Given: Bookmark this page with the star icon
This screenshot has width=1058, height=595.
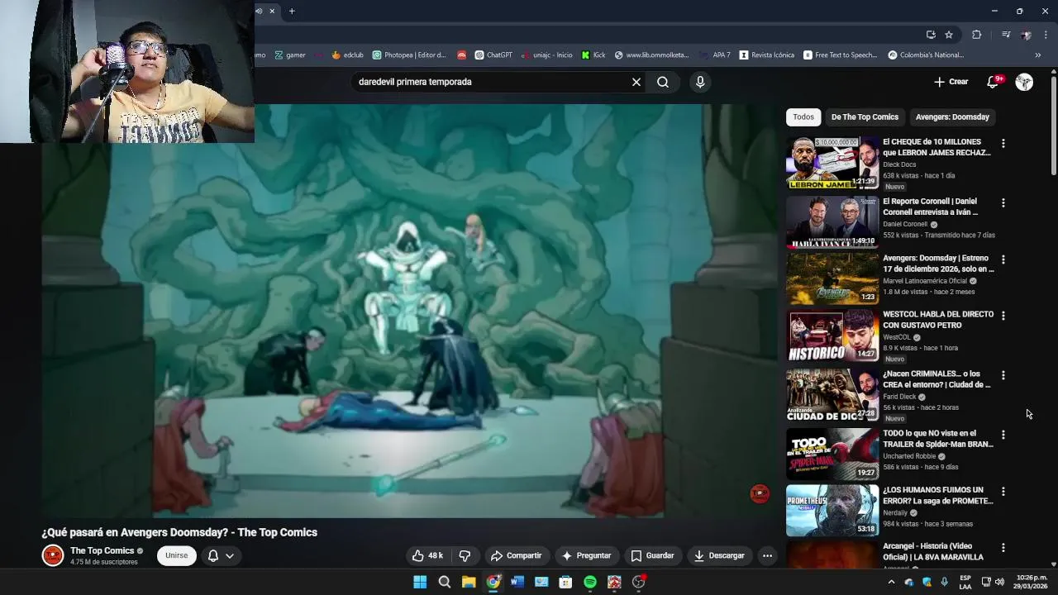Looking at the screenshot, I should coord(949,35).
